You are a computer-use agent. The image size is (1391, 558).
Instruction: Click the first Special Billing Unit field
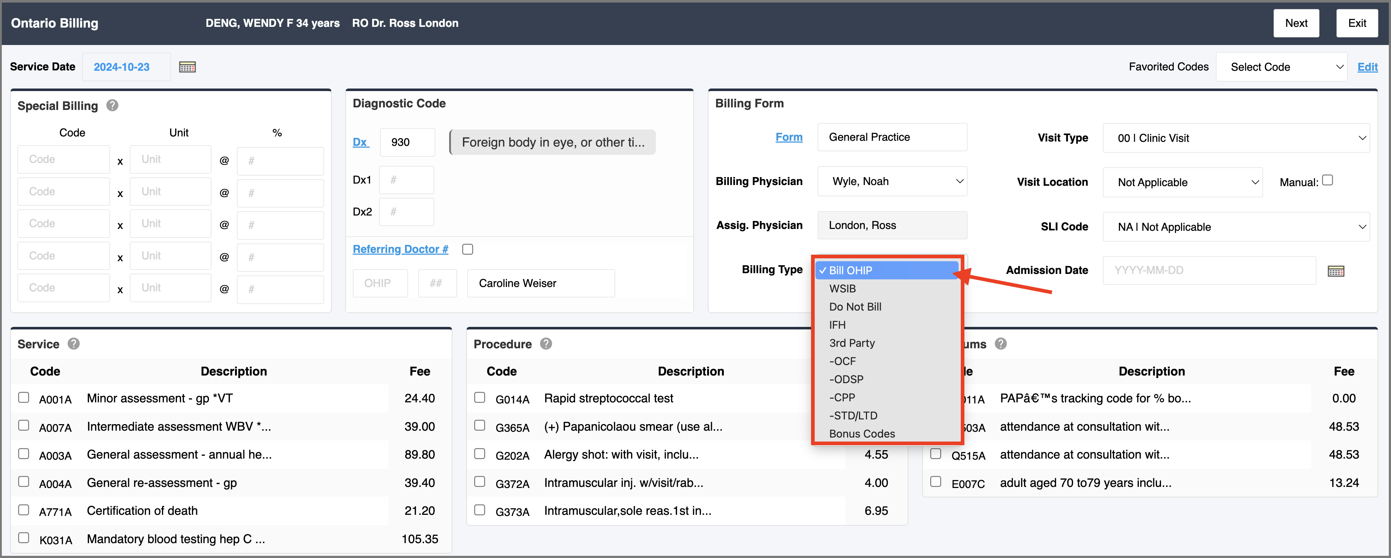coord(170,160)
